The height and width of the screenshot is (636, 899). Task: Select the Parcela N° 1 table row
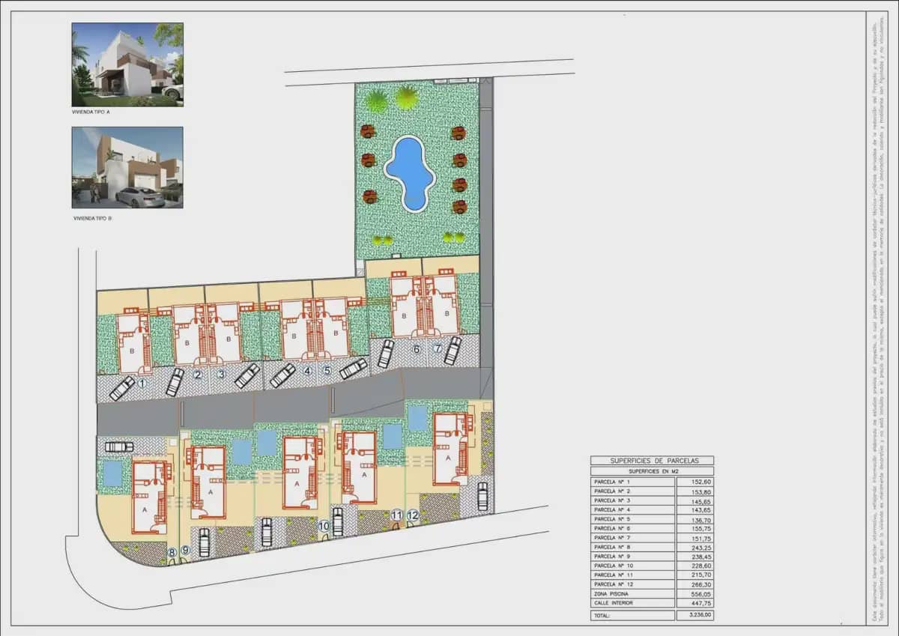tap(652, 482)
